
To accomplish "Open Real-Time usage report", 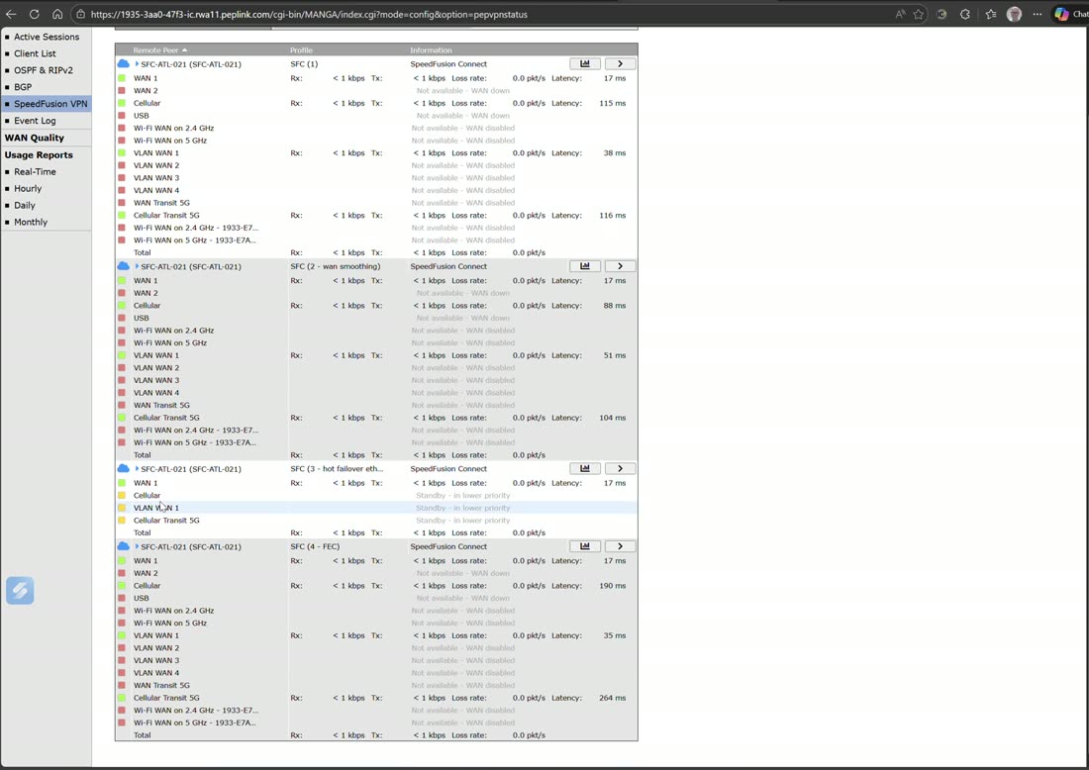I will click(x=35, y=171).
